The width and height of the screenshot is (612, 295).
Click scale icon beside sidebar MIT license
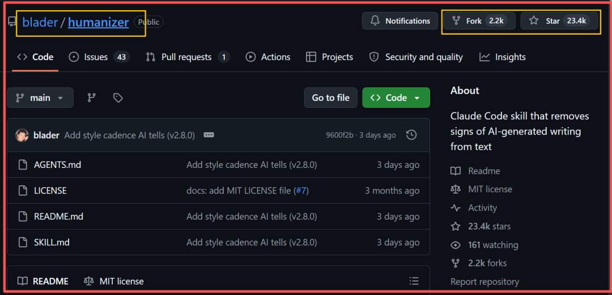tap(456, 189)
